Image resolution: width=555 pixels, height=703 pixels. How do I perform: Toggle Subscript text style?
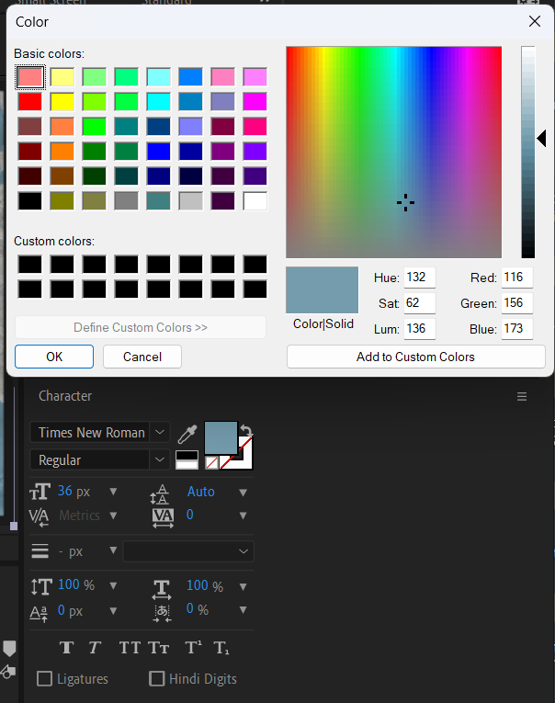click(221, 648)
